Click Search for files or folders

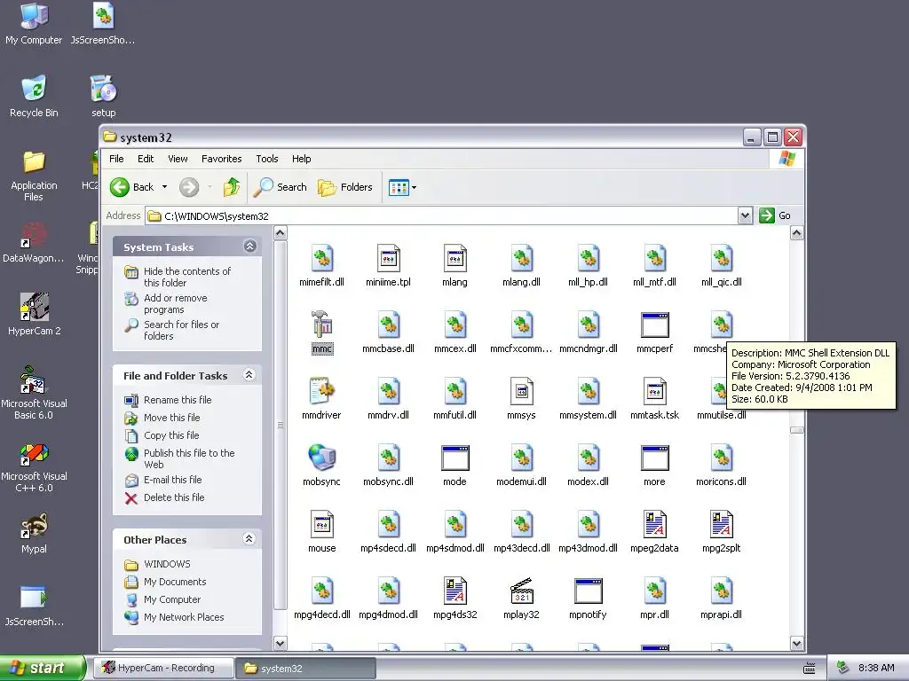(x=171, y=330)
